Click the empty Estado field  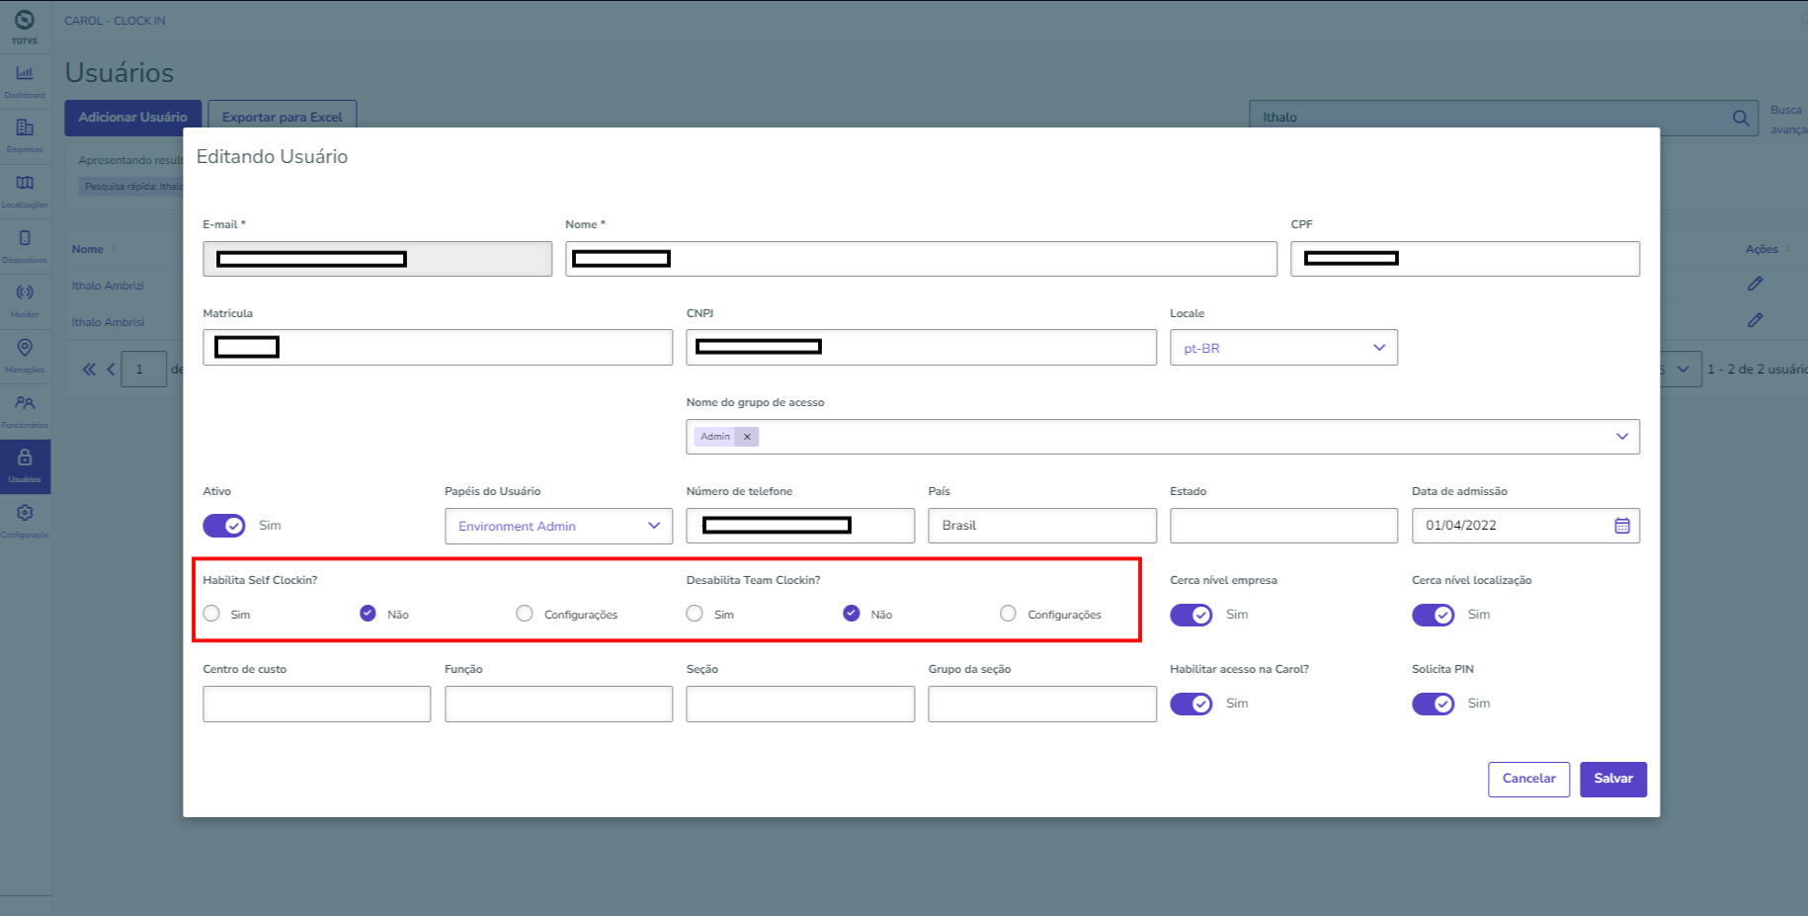tap(1283, 526)
